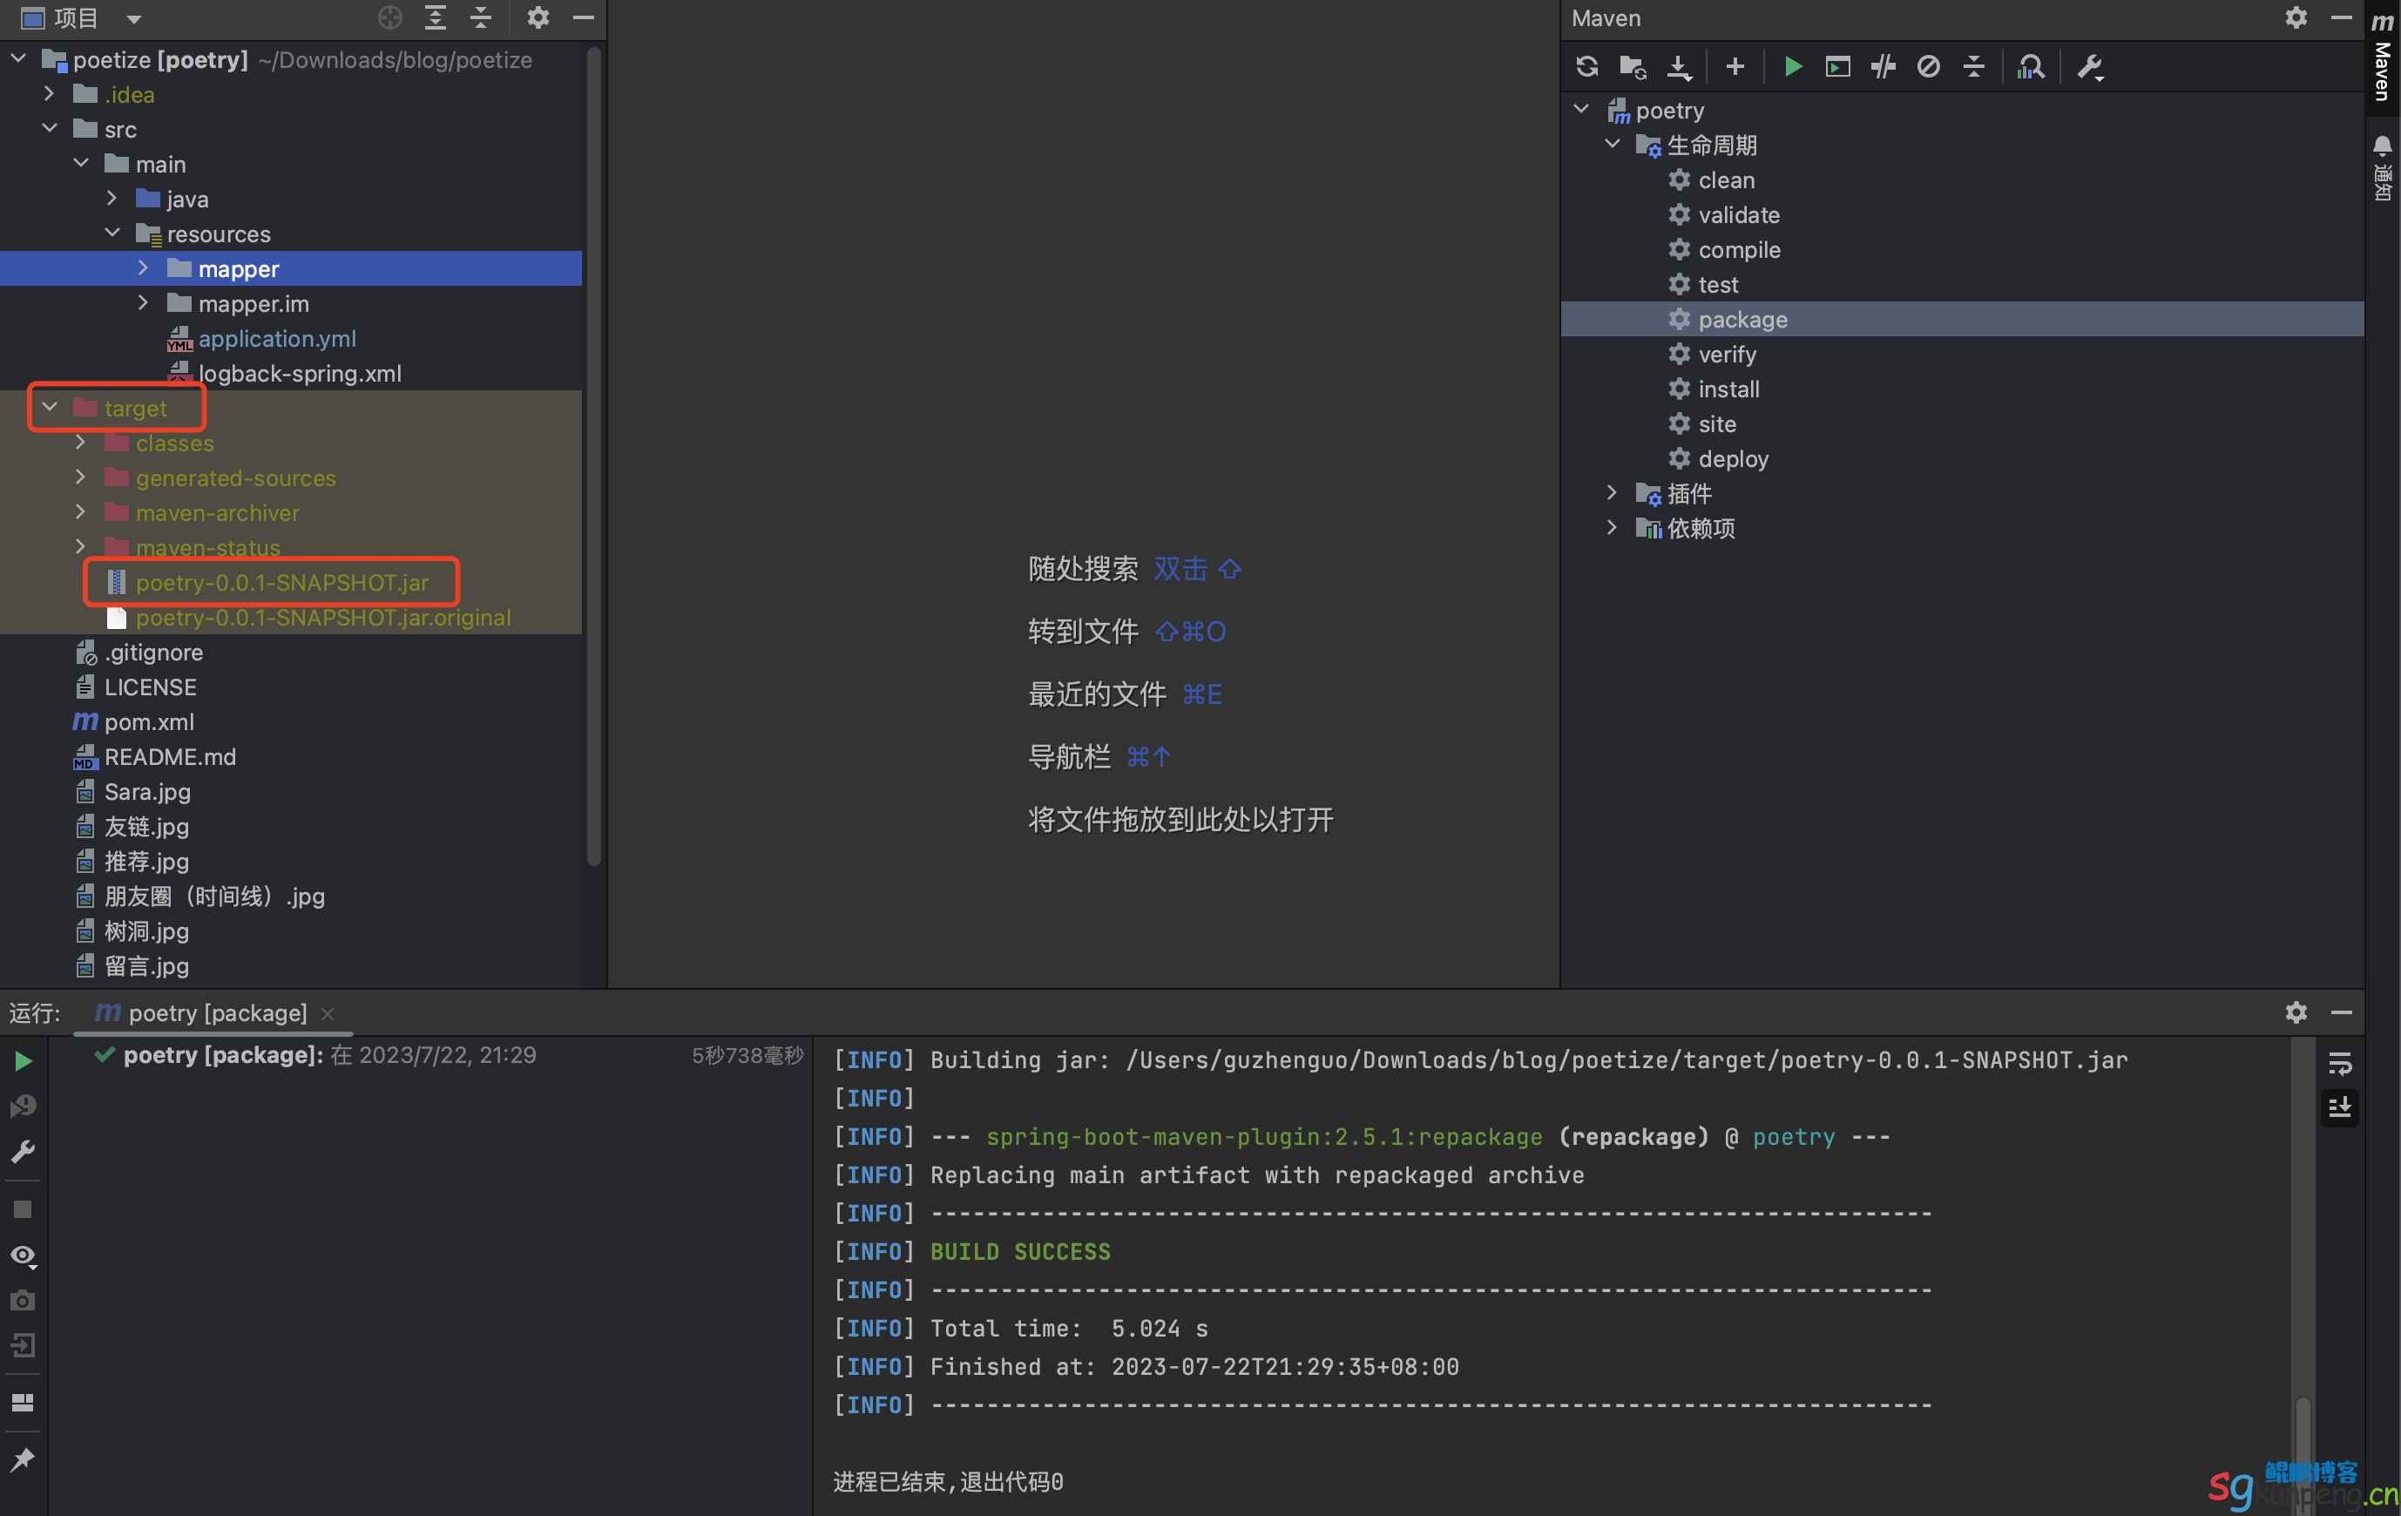Expand the java folder
This screenshot has height=1516, width=2401.
[x=112, y=199]
